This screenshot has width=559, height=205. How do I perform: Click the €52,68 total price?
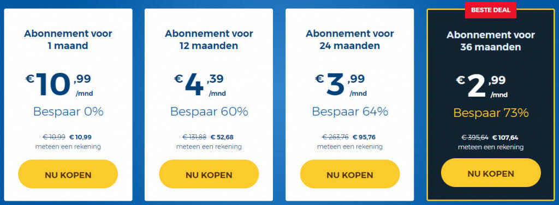tap(222, 137)
